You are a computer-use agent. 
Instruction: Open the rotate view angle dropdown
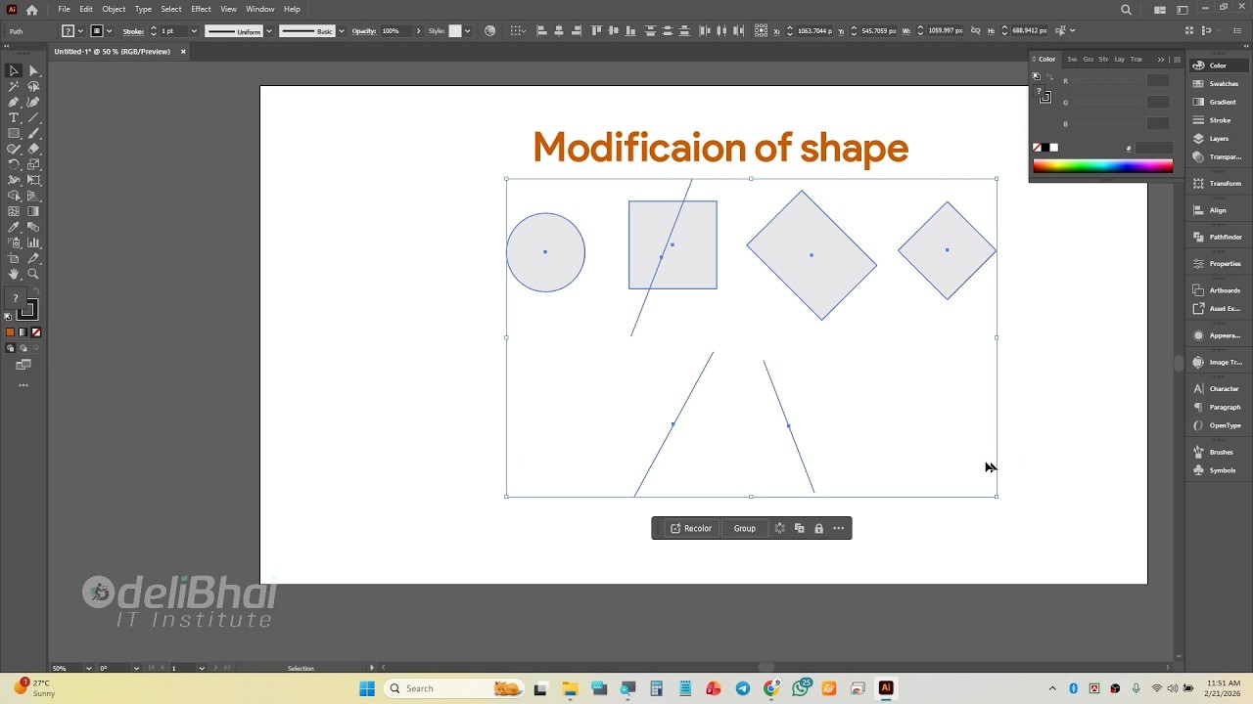coord(136,668)
